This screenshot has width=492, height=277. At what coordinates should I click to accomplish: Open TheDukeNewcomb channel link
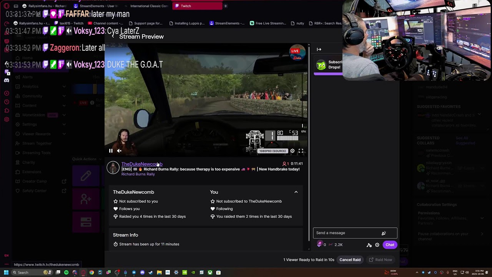click(142, 164)
